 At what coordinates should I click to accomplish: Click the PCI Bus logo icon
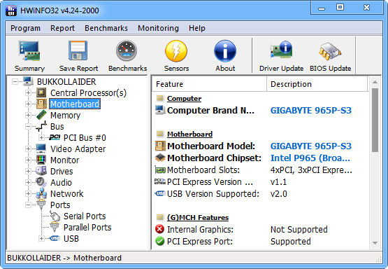(x=55, y=137)
